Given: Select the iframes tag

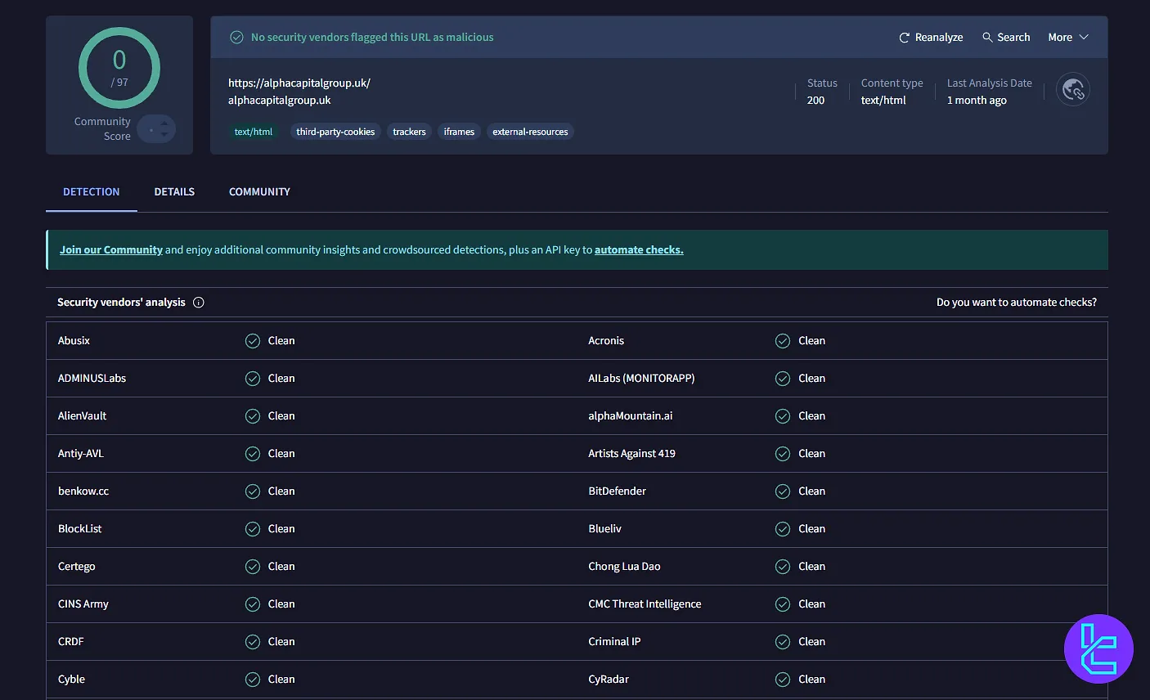Looking at the screenshot, I should (x=459, y=131).
